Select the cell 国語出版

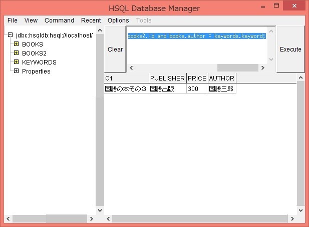pos(168,88)
